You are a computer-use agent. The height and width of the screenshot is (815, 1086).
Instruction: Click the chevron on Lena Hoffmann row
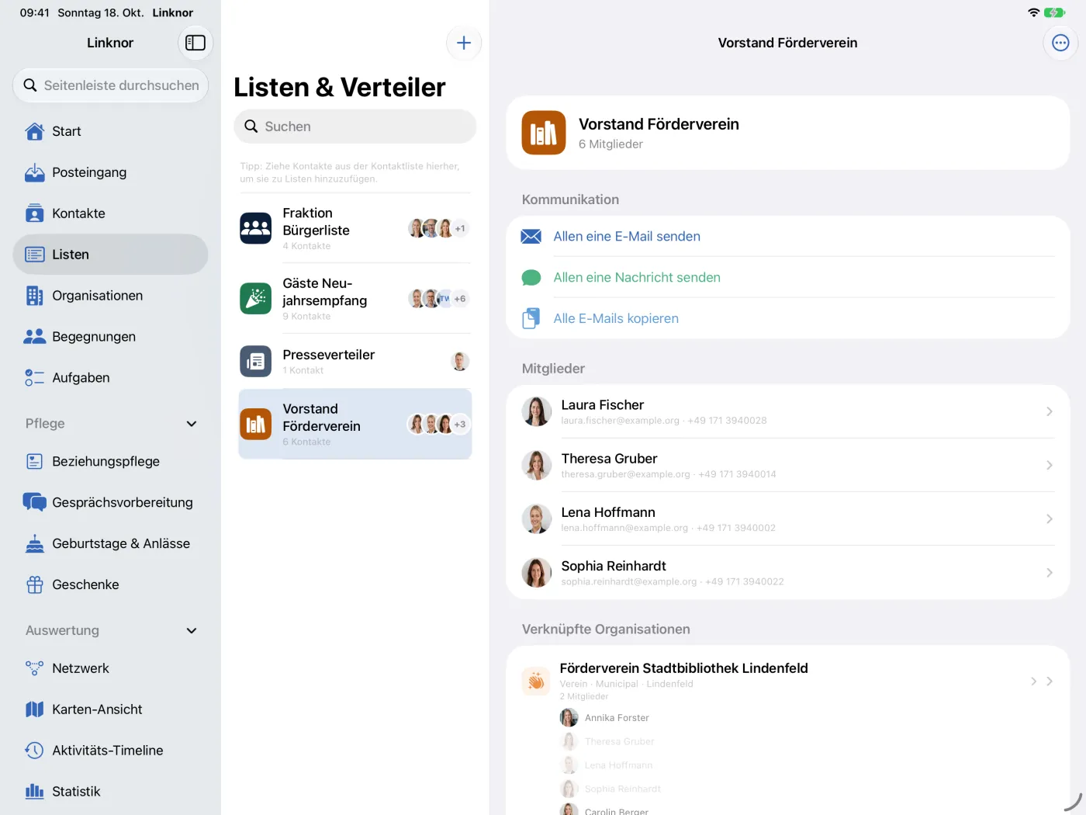1050,519
